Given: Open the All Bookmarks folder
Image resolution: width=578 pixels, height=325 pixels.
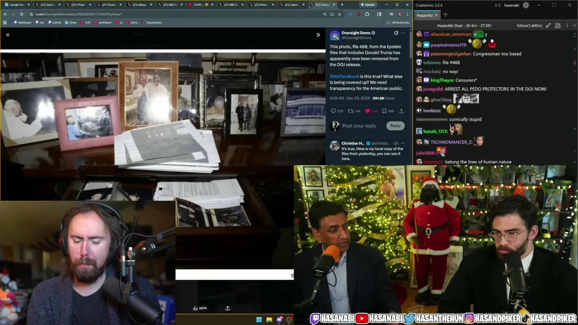Looking at the screenshot, I should pos(398,22).
